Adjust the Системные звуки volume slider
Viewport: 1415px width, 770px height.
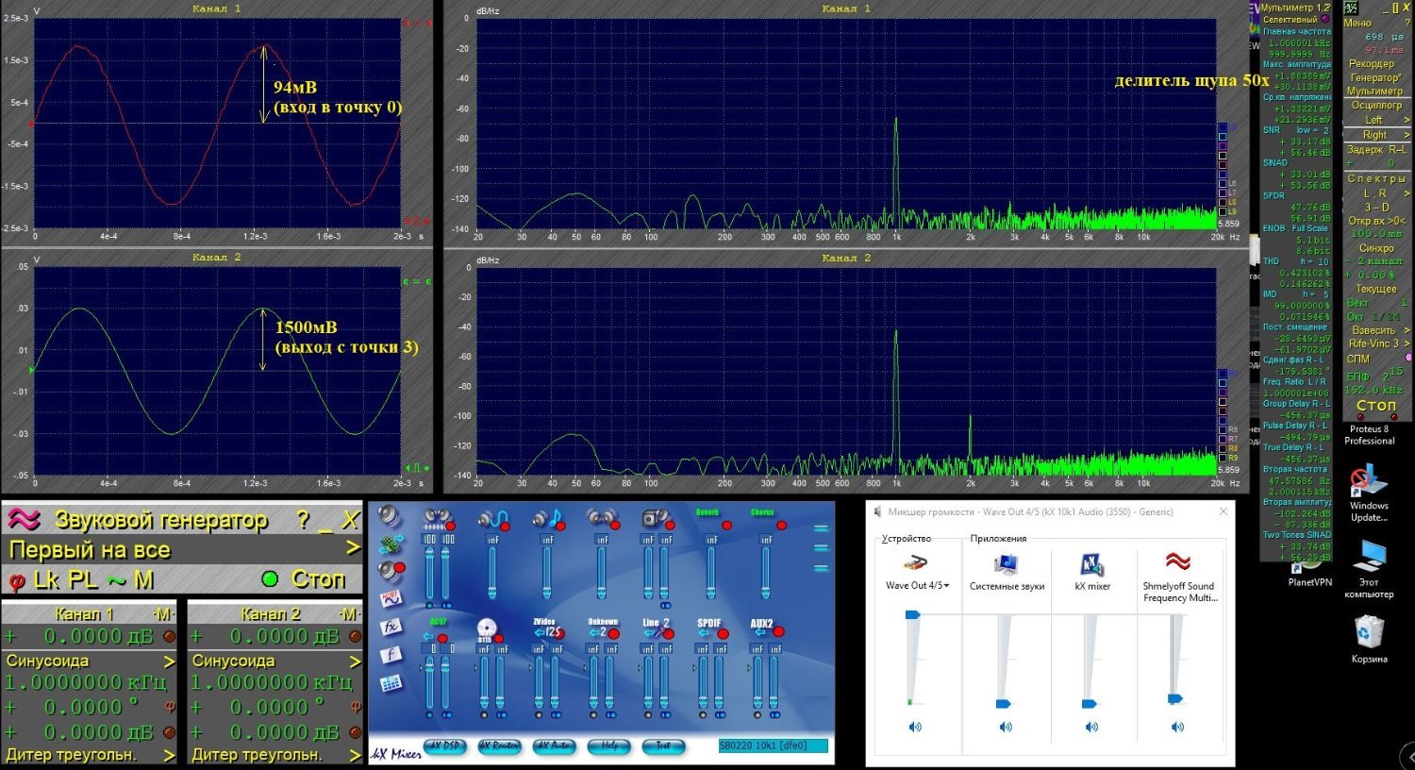tap(1004, 703)
